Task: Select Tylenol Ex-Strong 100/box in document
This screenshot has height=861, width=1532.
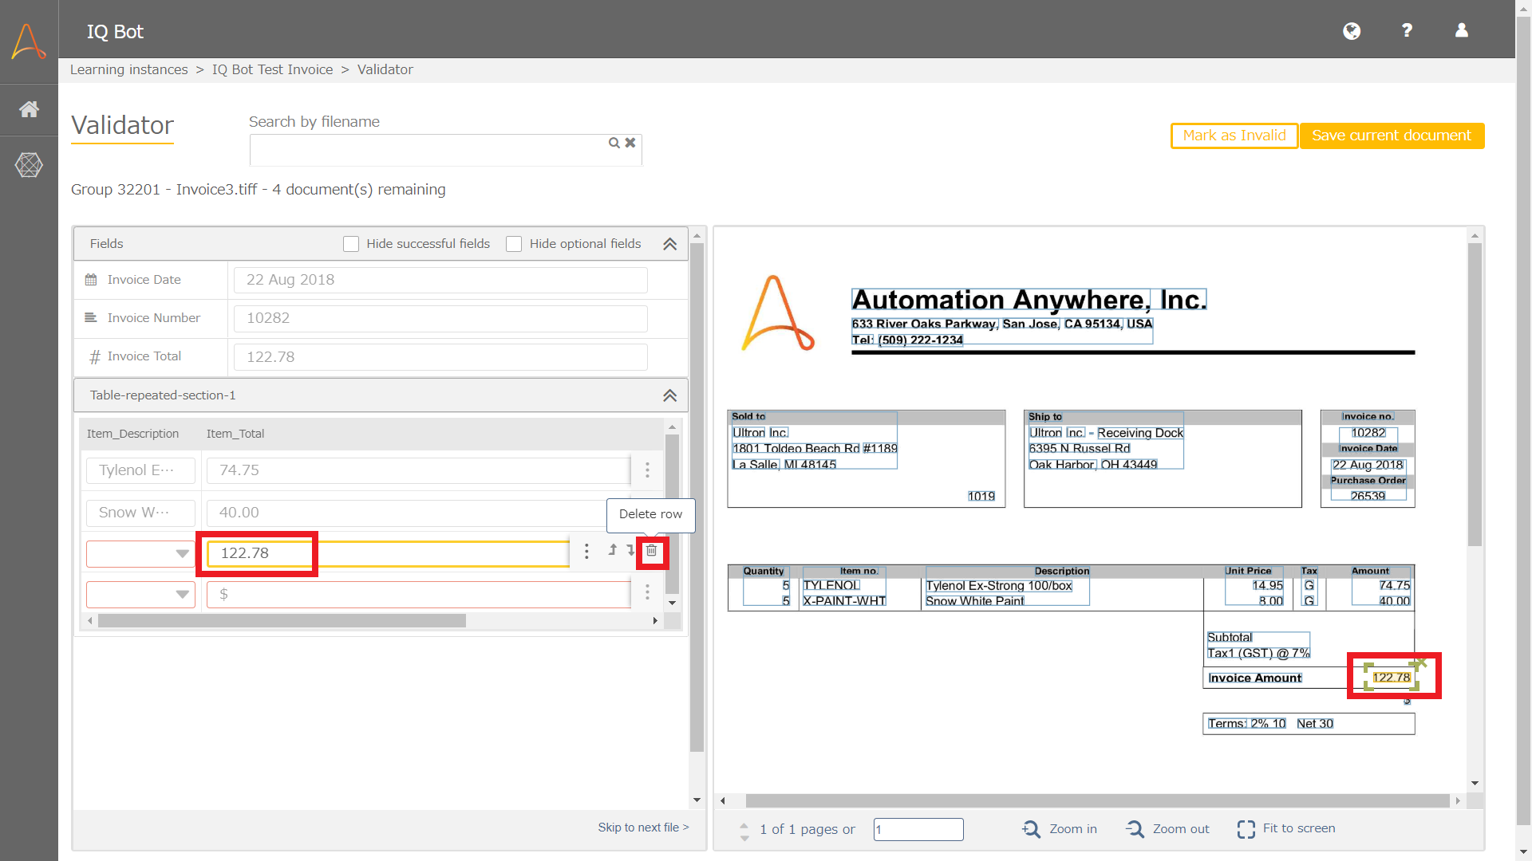Action: click(999, 586)
